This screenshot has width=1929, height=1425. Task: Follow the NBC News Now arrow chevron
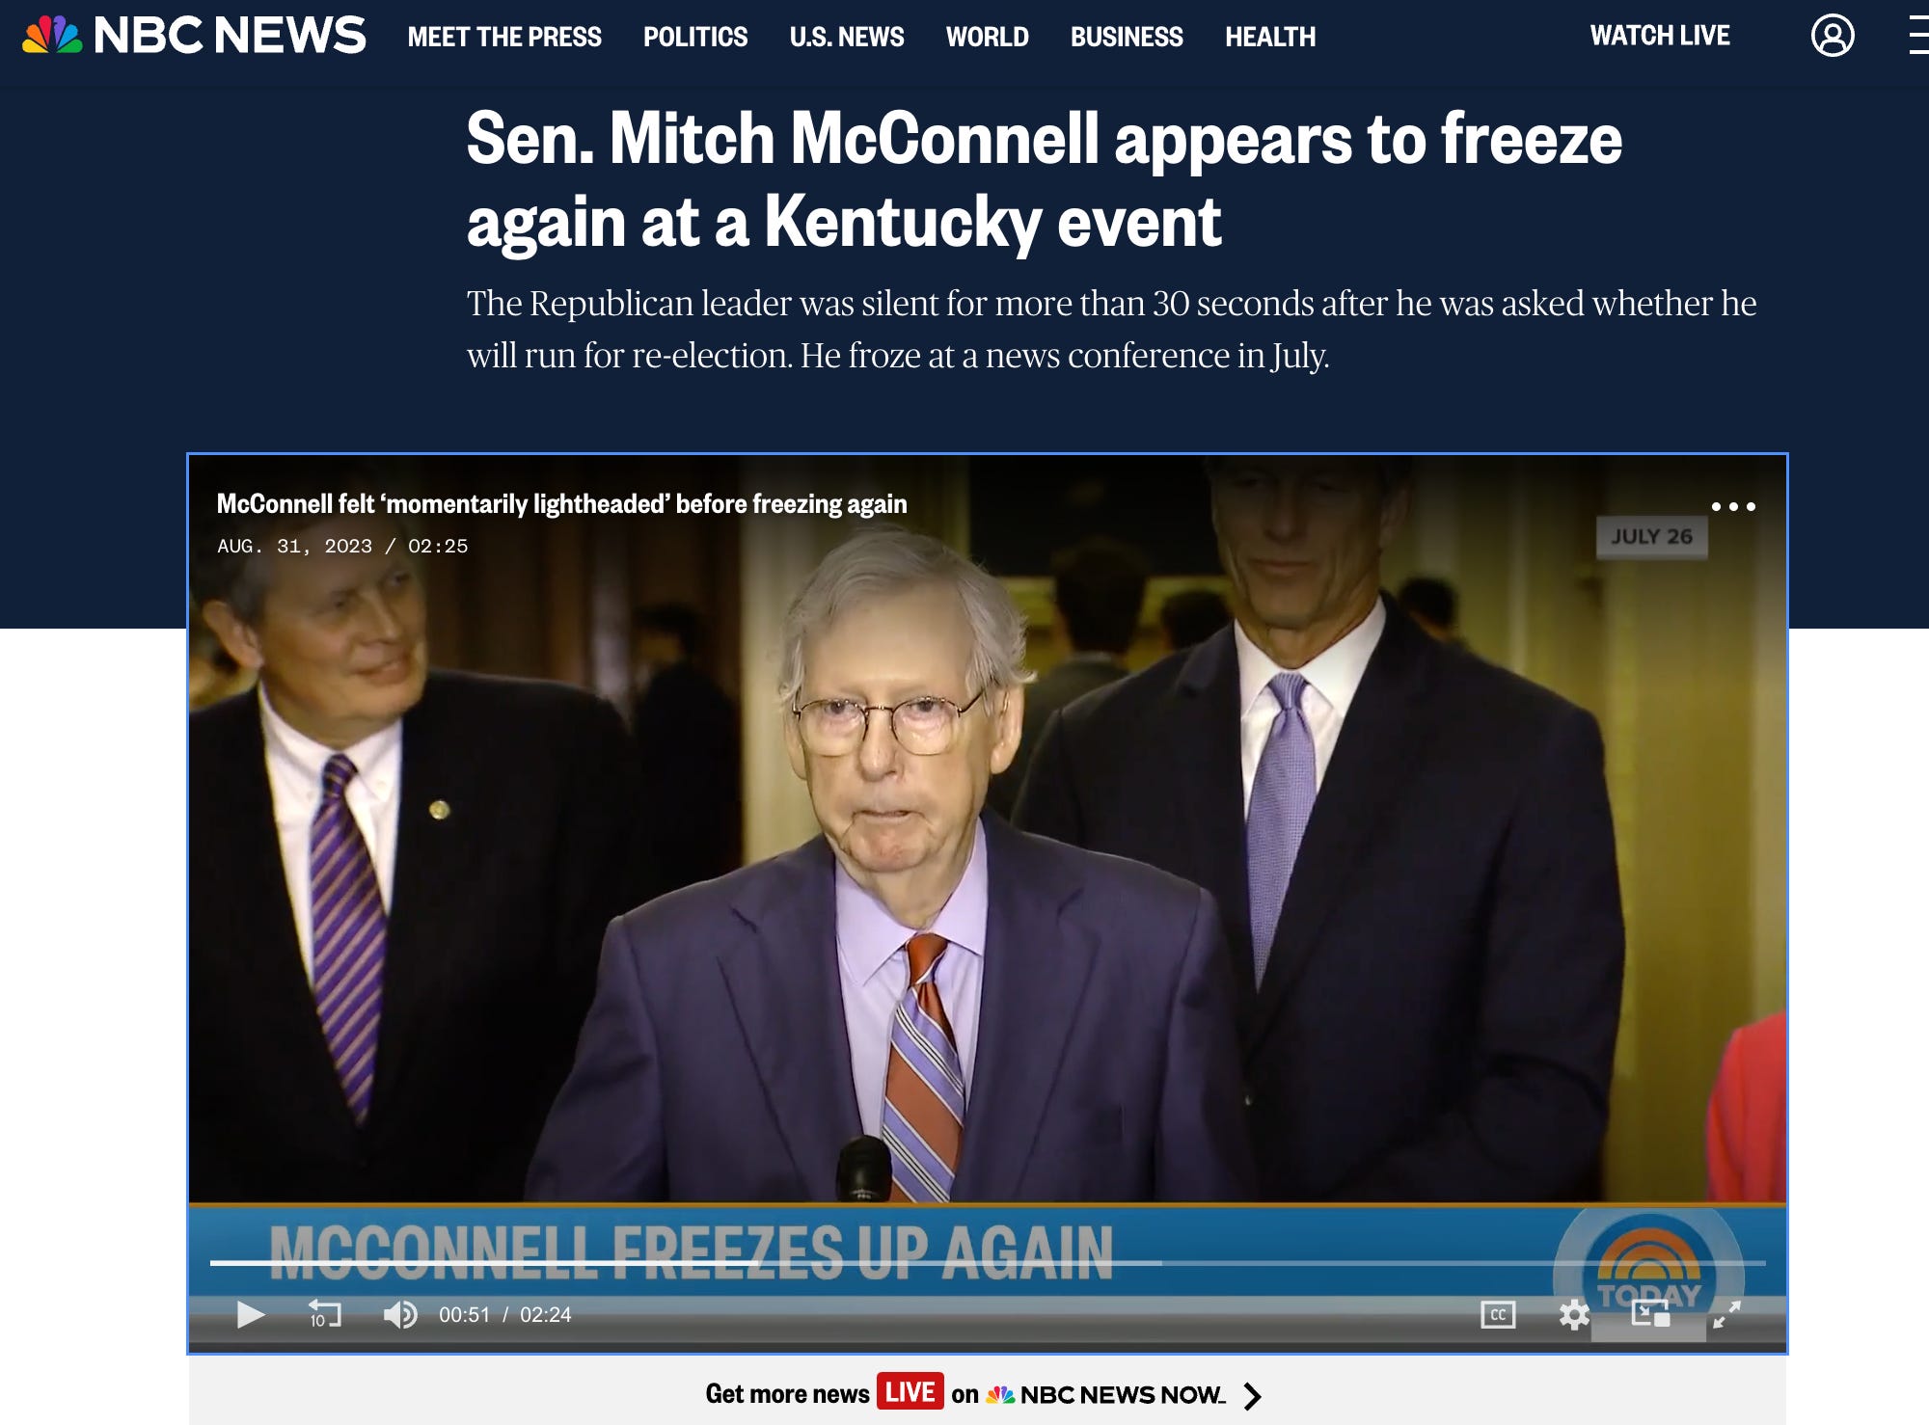(1252, 1395)
